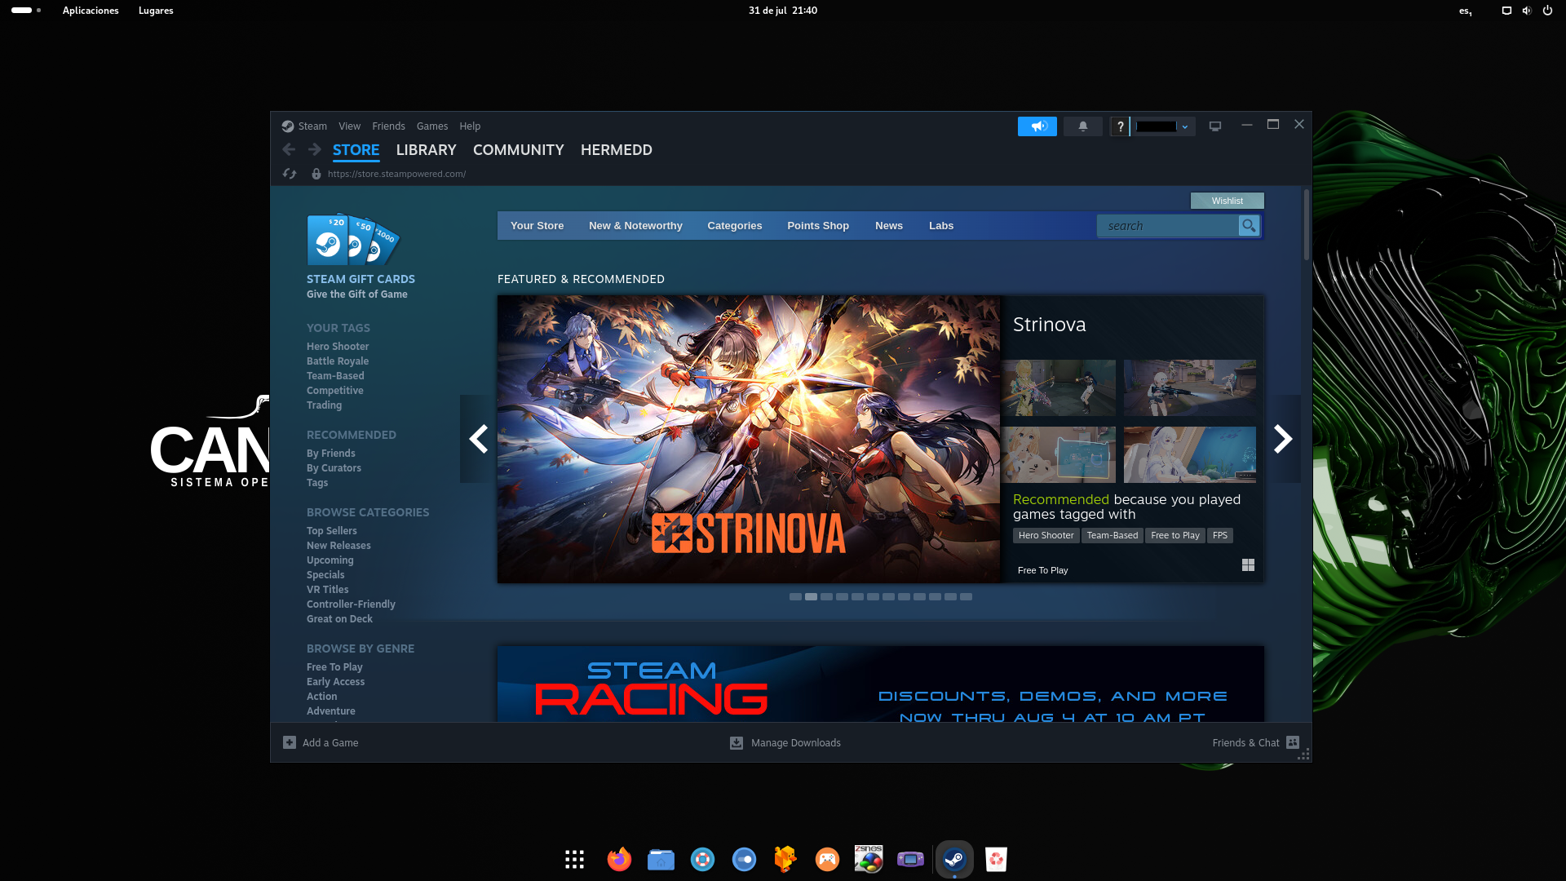
Task: Open the notifications bell
Action: 1083,126
